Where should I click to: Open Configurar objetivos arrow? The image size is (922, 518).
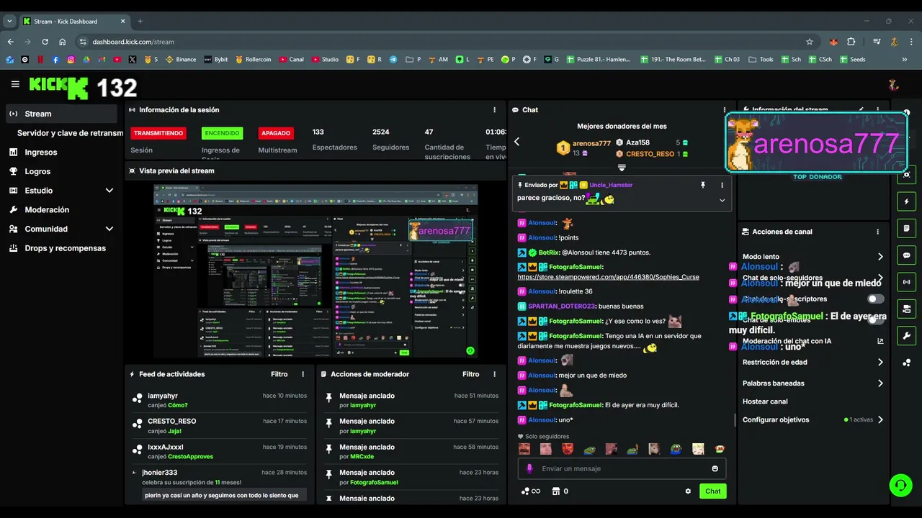pos(880,419)
